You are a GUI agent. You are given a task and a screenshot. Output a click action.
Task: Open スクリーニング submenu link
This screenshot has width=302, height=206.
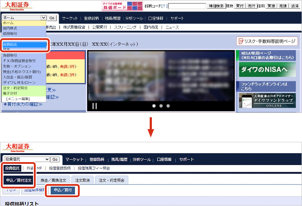[x=125, y=27]
